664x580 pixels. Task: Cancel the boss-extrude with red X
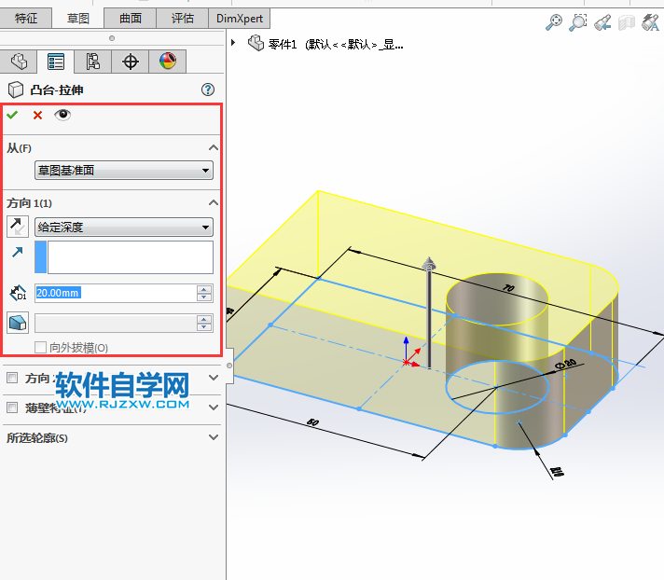(37, 115)
